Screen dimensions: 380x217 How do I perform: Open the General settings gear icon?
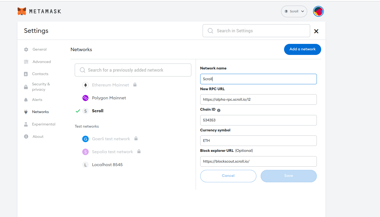point(26,50)
